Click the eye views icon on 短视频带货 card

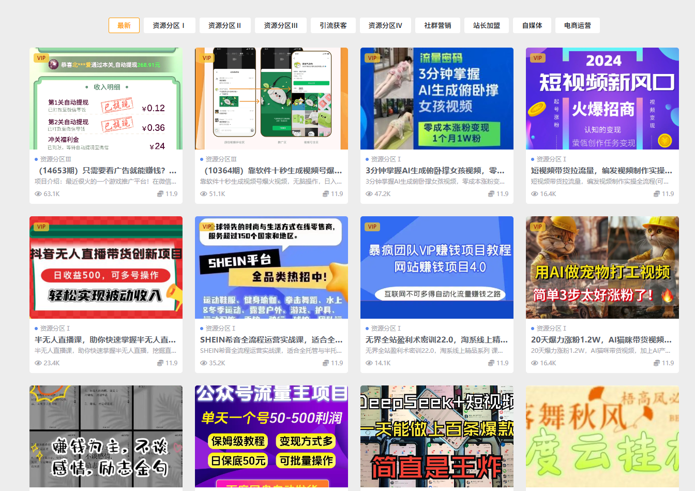click(x=535, y=194)
